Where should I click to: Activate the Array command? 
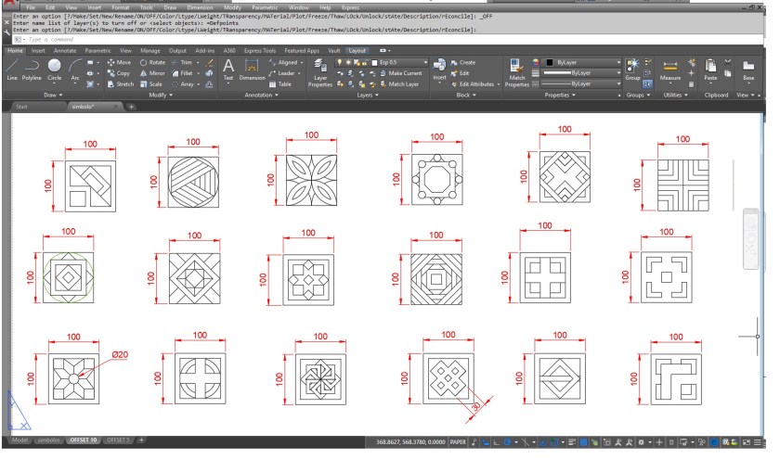coord(183,84)
